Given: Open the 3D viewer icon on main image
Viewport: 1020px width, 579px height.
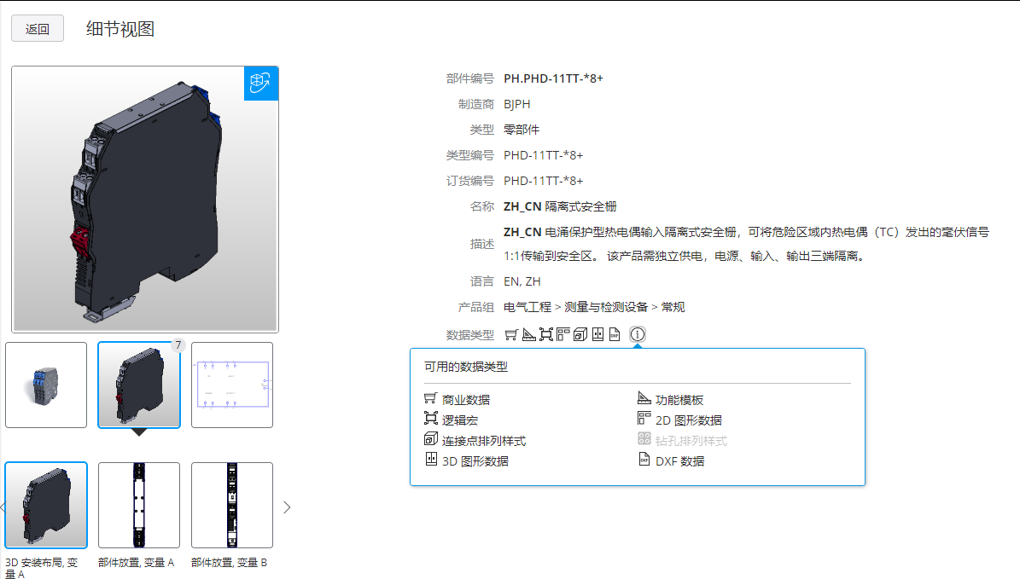Looking at the screenshot, I should 260,83.
